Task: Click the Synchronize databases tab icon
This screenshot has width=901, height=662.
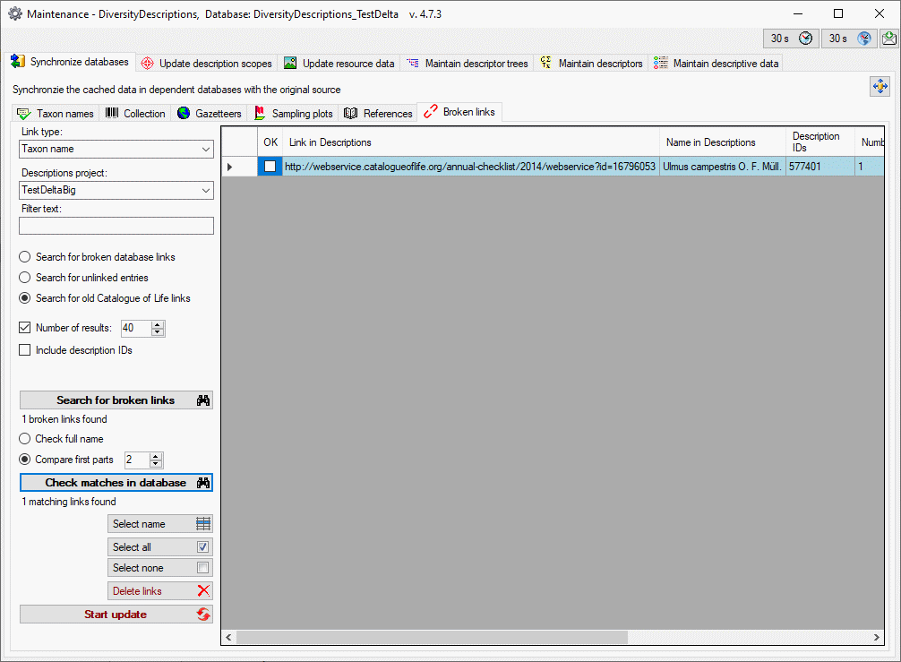Action: pyautogui.click(x=18, y=62)
